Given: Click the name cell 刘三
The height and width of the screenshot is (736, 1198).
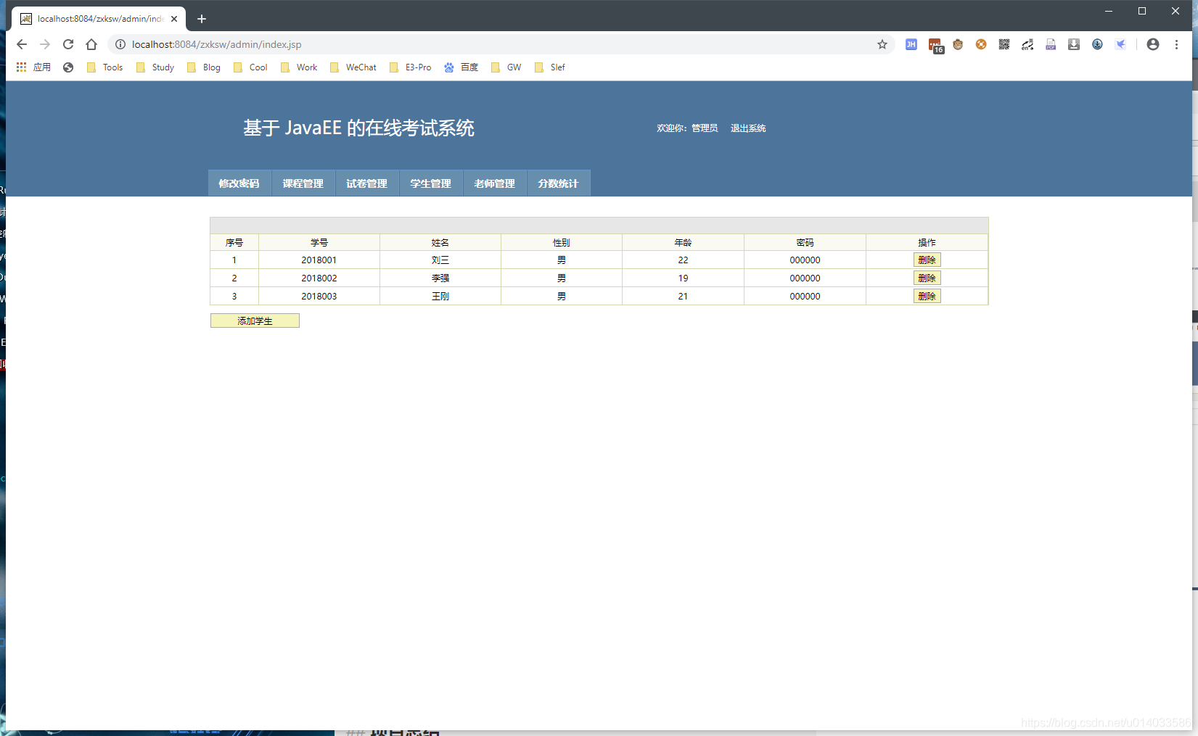Looking at the screenshot, I should (x=440, y=260).
